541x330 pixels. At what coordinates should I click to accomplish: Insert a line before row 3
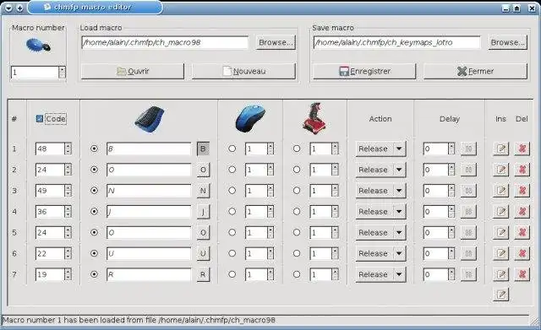pyautogui.click(x=501, y=191)
